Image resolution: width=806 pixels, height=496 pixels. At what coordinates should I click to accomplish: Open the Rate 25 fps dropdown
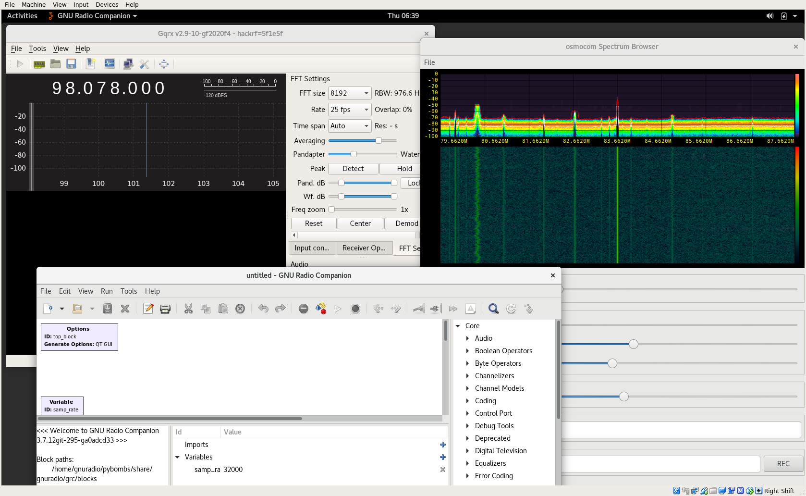pos(349,110)
